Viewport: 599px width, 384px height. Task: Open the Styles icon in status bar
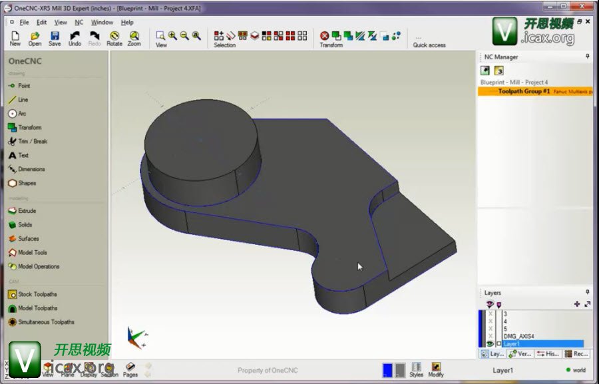point(416,370)
